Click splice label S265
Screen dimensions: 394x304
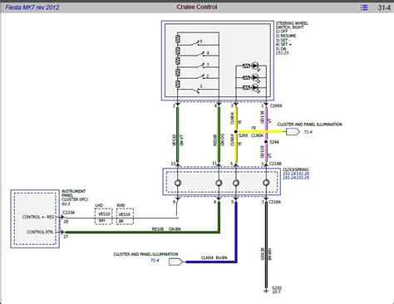pos(244,135)
